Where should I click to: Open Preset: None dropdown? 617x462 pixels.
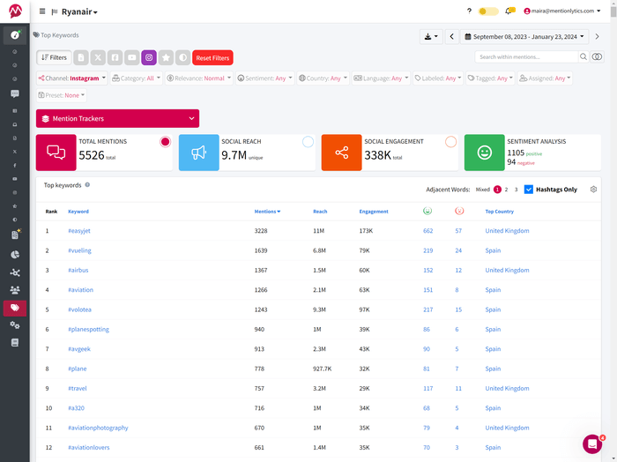[x=62, y=95]
